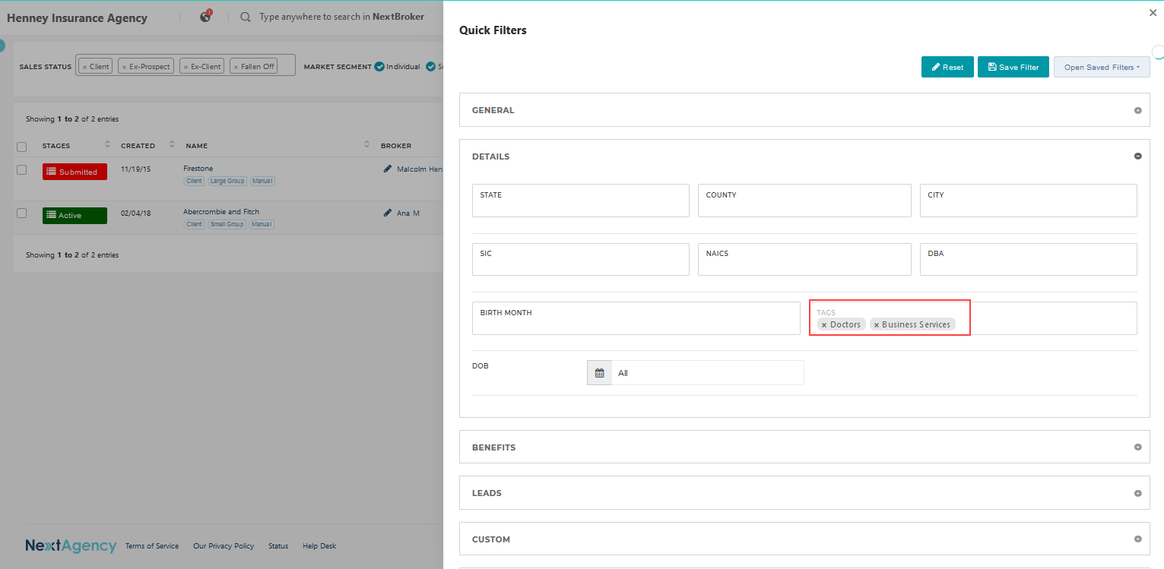Click into the NAICS field
1164x569 pixels.
pos(804,259)
